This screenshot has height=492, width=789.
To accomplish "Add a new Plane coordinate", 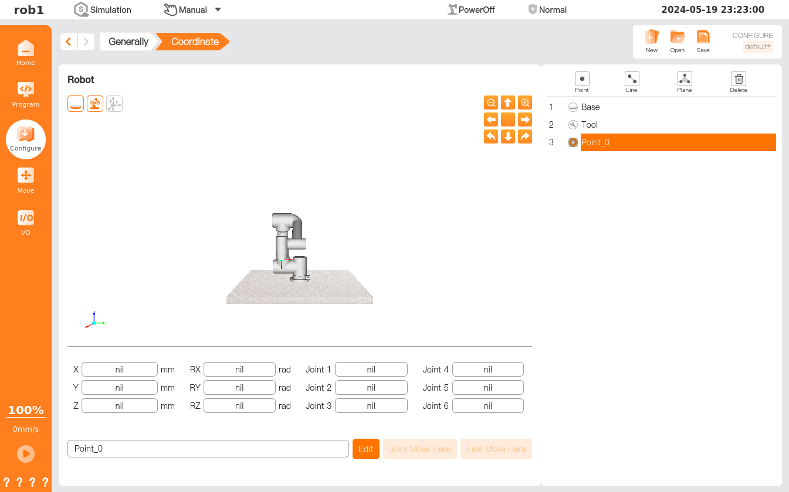I will pyautogui.click(x=685, y=82).
